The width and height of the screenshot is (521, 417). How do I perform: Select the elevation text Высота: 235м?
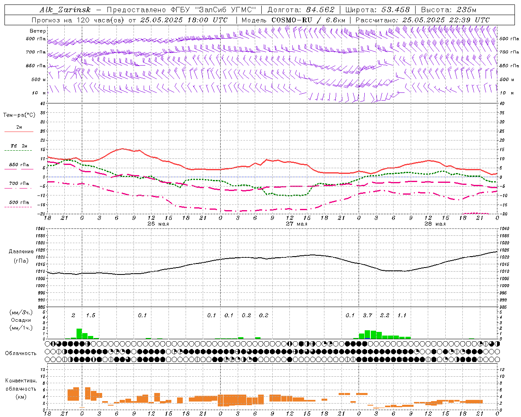pos(449,10)
